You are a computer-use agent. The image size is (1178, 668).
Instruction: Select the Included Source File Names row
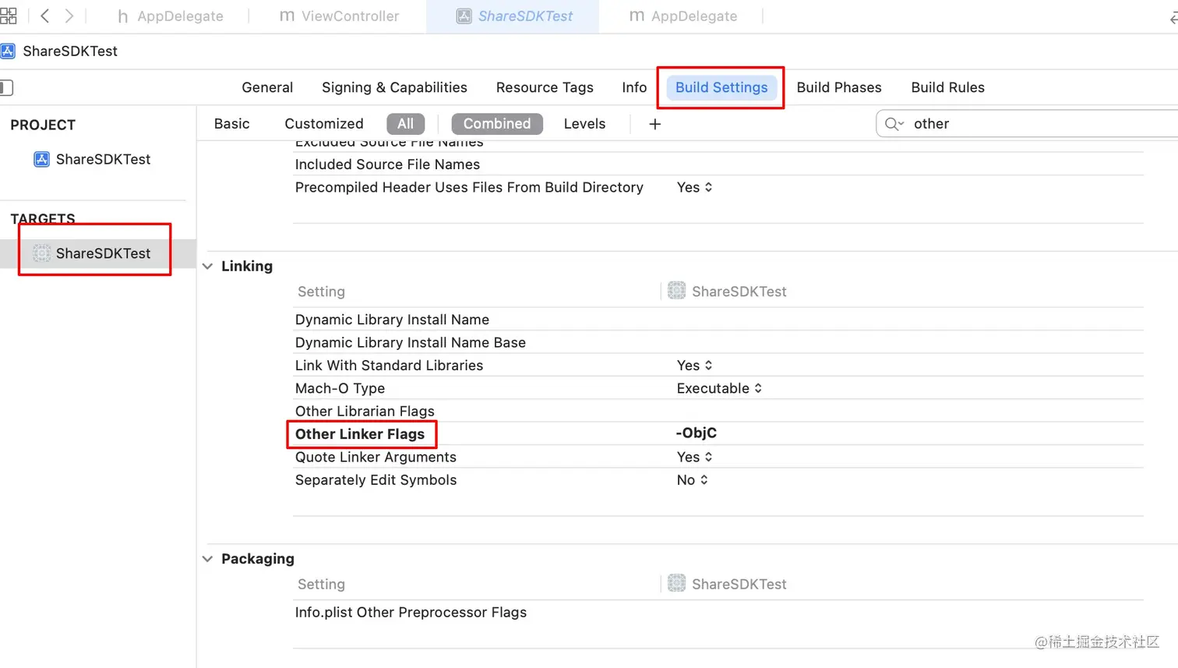pos(718,164)
